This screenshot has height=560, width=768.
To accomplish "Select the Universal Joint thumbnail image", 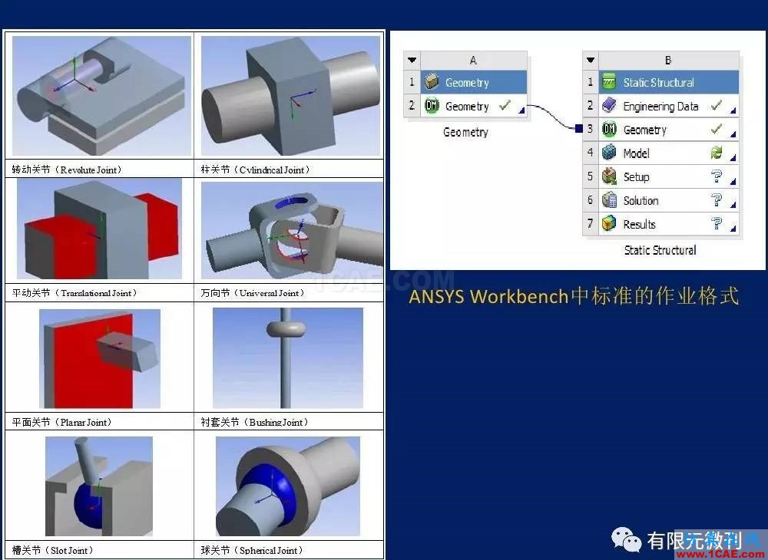I will click(x=293, y=230).
